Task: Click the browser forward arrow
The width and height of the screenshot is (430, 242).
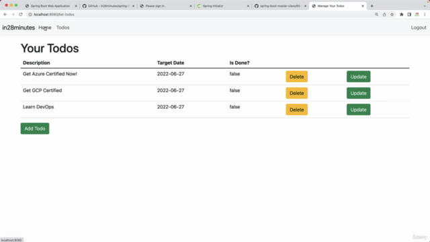Action: 13,14
